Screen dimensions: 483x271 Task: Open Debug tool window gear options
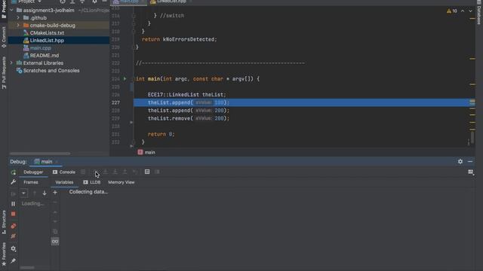tap(460, 161)
